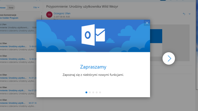Jump to fifth page indicator dot
This screenshot has height=111, width=198.
click(100, 92)
